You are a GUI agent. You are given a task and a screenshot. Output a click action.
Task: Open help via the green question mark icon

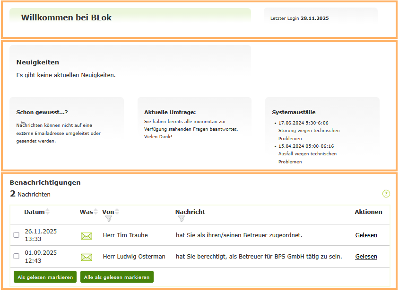pos(386,194)
